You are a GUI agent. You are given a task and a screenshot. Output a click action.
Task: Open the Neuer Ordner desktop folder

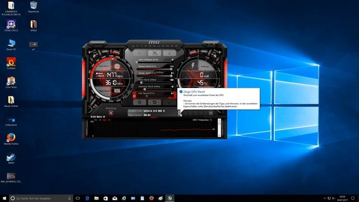pos(11,102)
